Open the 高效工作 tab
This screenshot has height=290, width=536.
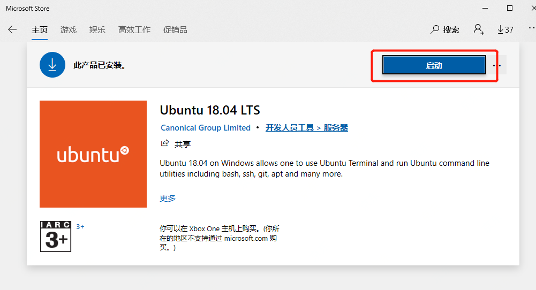click(x=134, y=30)
